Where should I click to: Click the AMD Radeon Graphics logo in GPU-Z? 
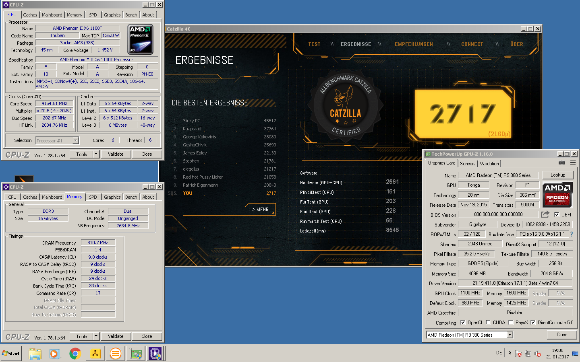tap(557, 195)
